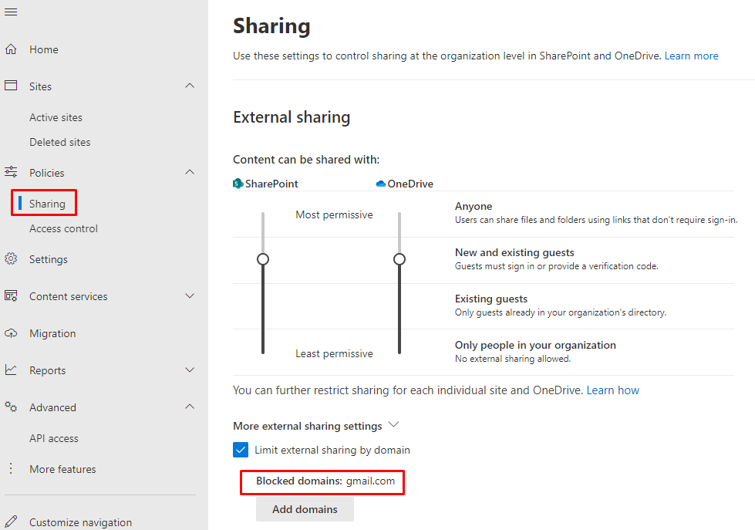The height and width of the screenshot is (530, 755).
Task: Click the Settings gear icon
Action: [11, 259]
